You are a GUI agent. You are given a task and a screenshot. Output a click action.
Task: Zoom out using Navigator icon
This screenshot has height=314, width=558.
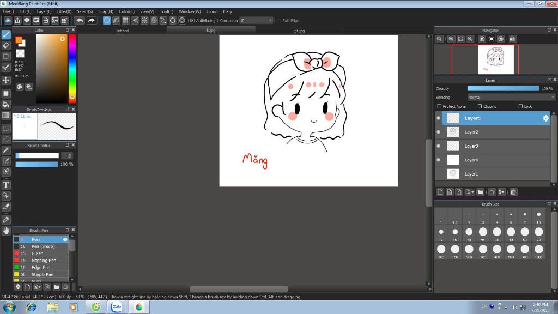tap(470, 39)
